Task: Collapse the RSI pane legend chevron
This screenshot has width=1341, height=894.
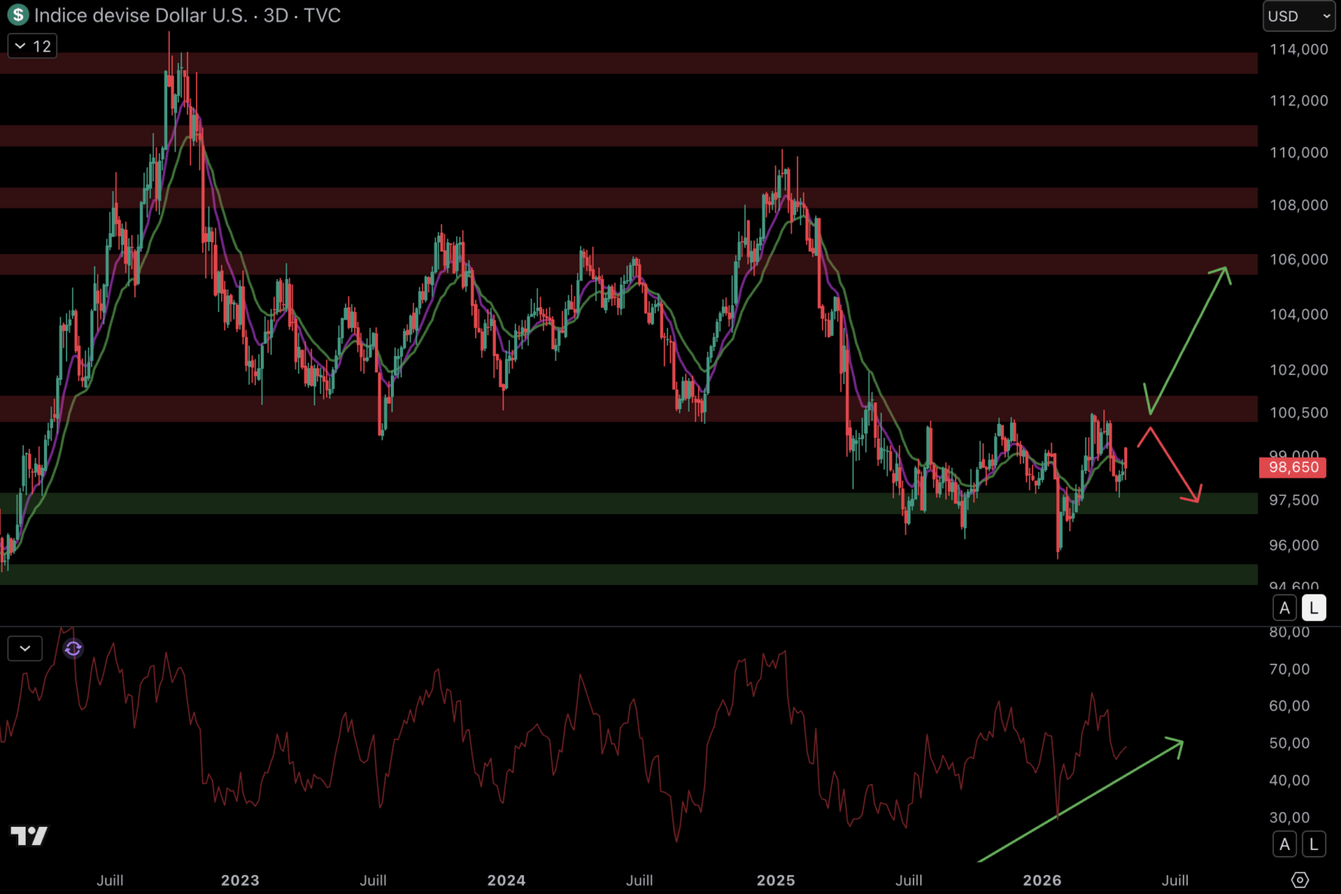Action: pos(25,648)
